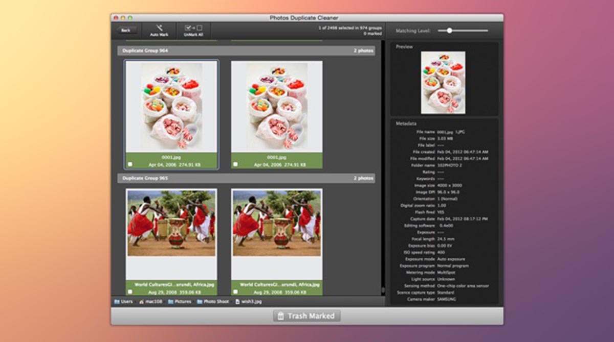Image resolution: width=614 pixels, height=342 pixels.
Task: Click the Camera maker value SAMSUNG
Action: pos(447,299)
